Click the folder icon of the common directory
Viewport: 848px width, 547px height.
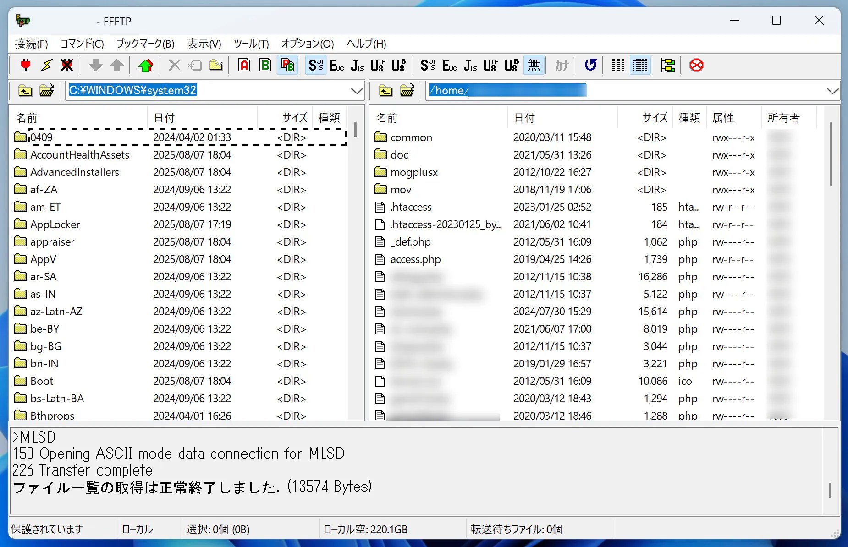tap(380, 137)
